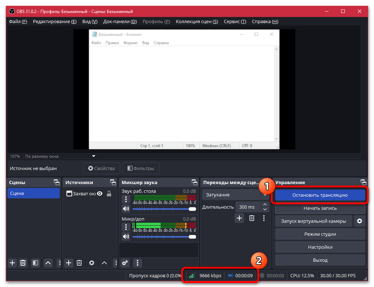The width and height of the screenshot is (374, 287).
Task: Click the 30.00 / 30.00 FPS readout
Action: point(338,276)
